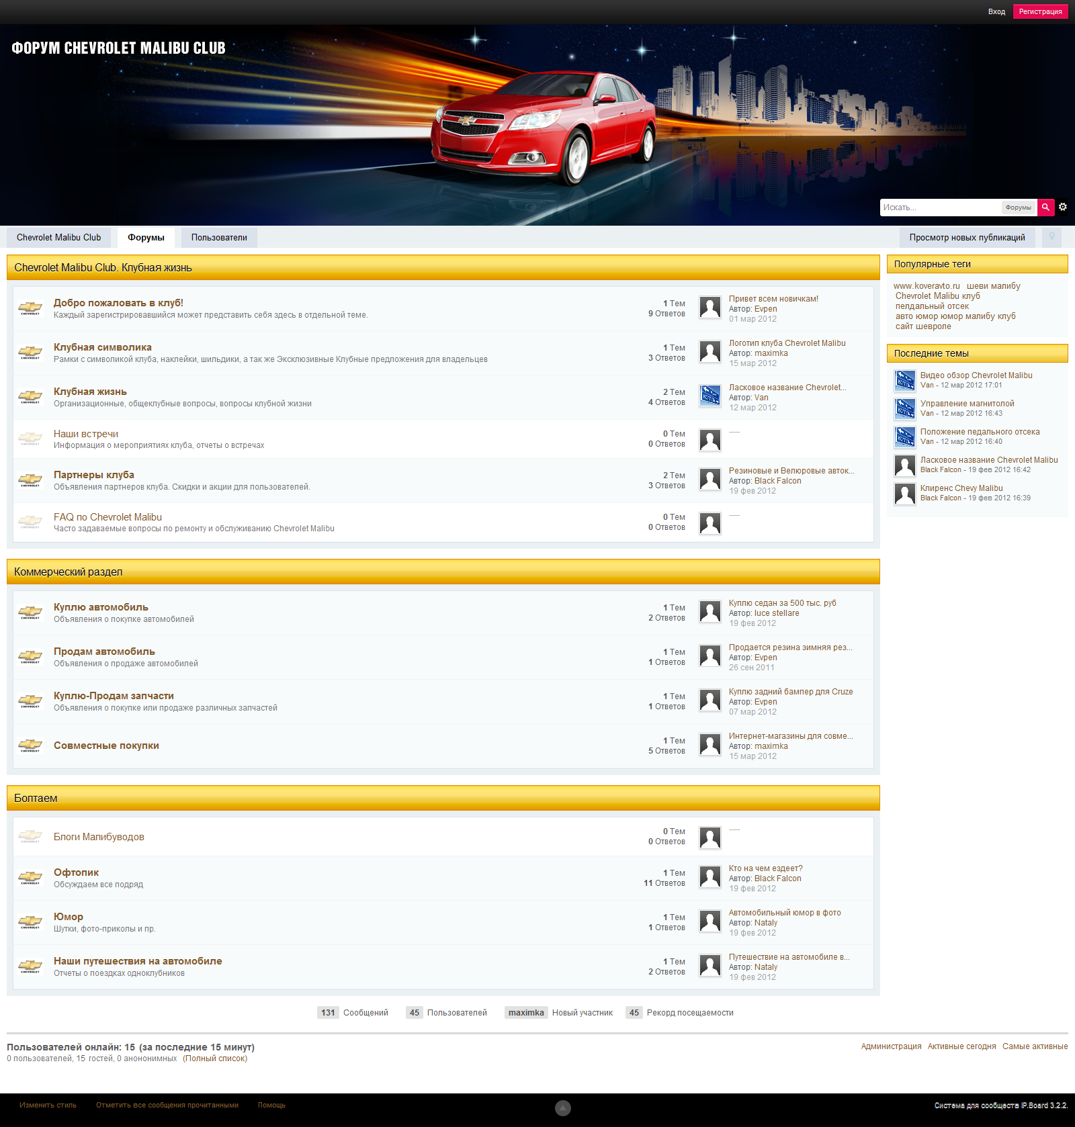Open 'Совместные покупки' forum

[x=106, y=746]
